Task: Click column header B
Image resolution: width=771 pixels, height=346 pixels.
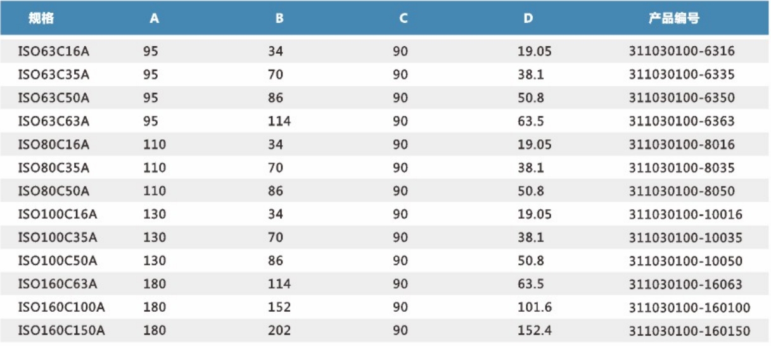Action: 279,18
